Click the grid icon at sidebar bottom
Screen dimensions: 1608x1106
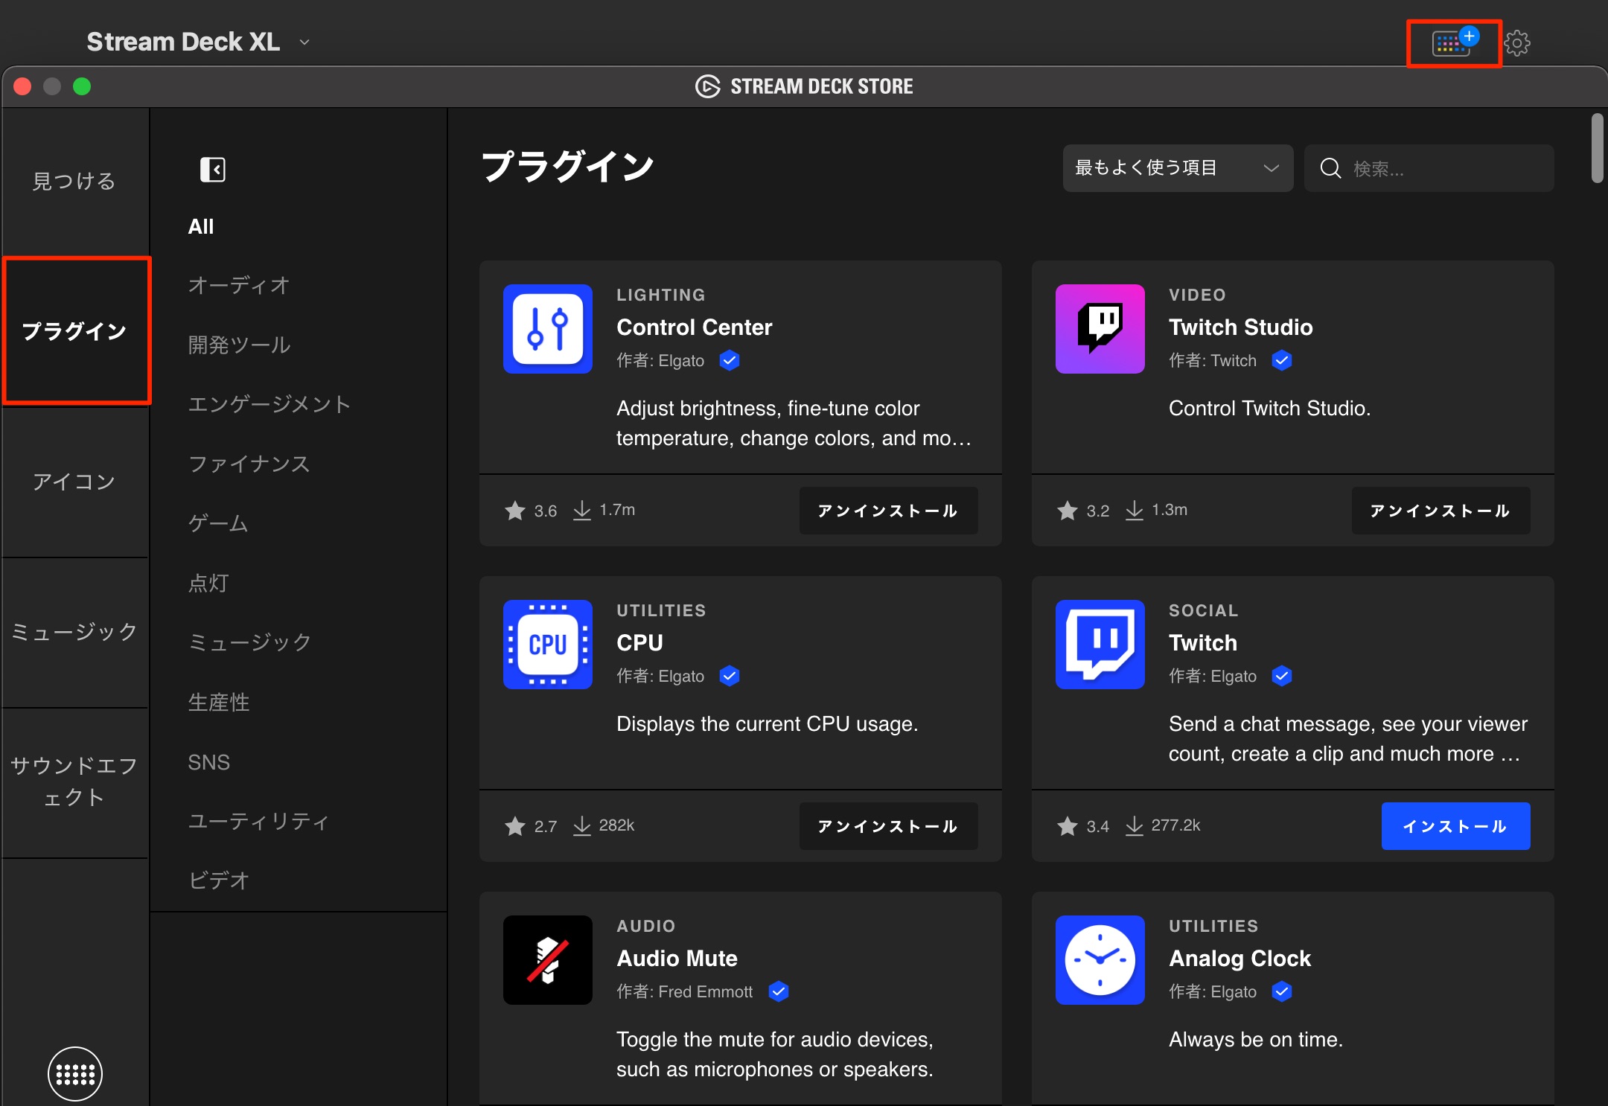click(x=75, y=1074)
